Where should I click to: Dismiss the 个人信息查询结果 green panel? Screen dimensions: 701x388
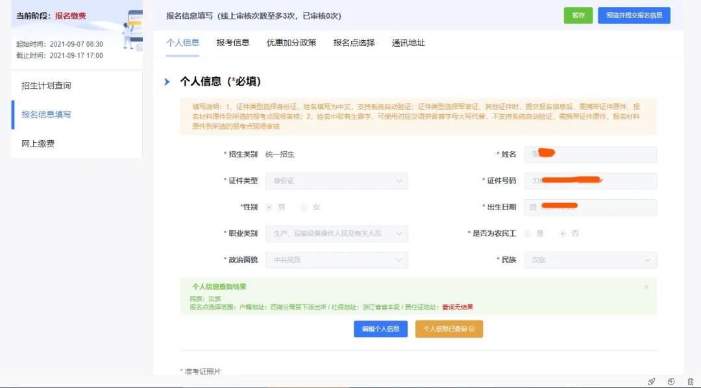(646, 286)
